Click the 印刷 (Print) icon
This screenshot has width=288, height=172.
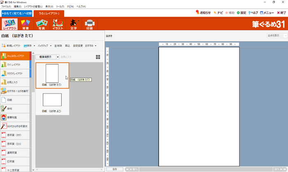pyautogui.click(x=89, y=25)
